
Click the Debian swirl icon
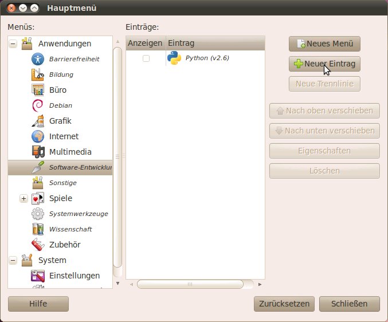click(x=38, y=105)
